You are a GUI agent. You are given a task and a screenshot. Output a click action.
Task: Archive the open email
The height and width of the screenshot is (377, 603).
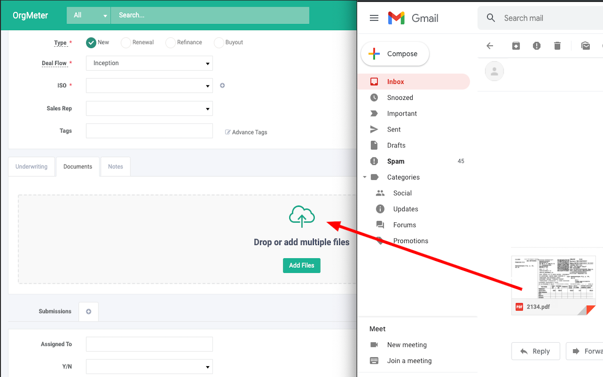[516, 46]
